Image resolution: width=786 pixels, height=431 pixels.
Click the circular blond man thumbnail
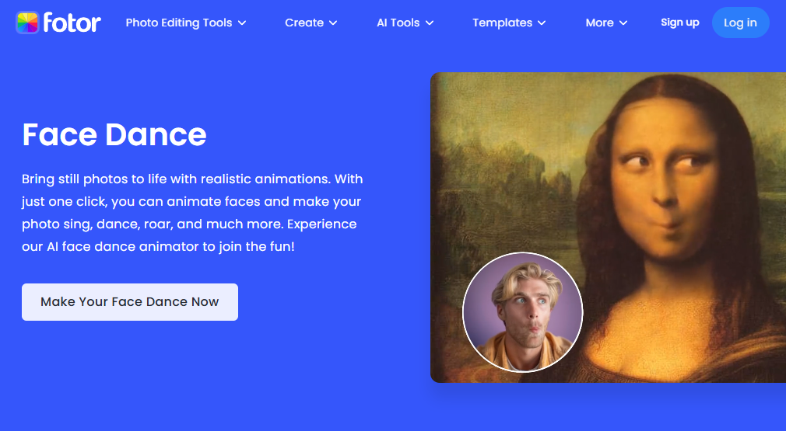[522, 312]
